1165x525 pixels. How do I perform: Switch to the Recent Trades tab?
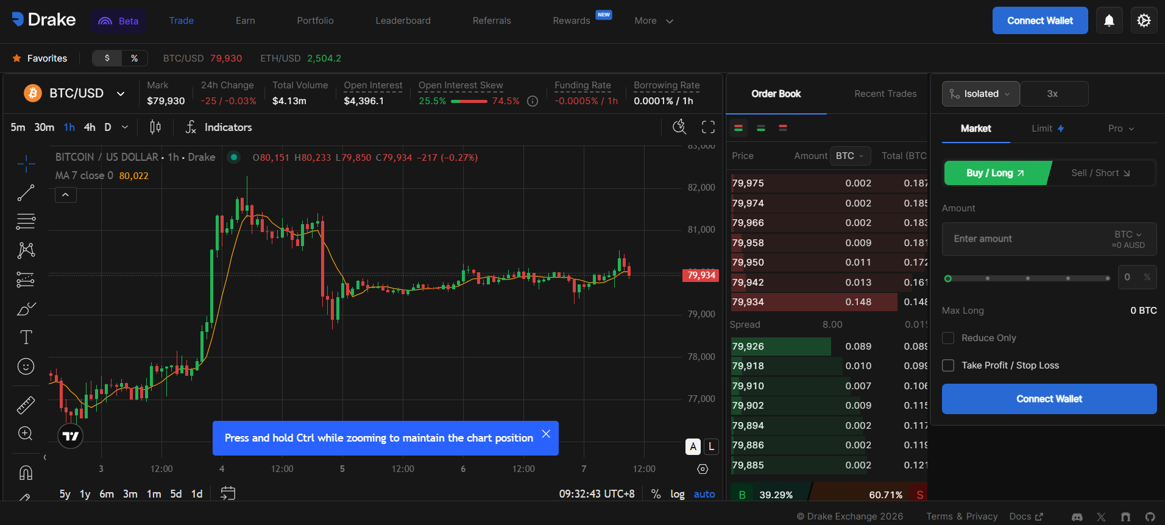[885, 94]
